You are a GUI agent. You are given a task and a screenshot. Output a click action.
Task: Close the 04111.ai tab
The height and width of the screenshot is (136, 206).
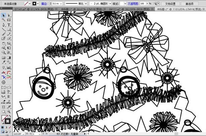click(152, 9)
